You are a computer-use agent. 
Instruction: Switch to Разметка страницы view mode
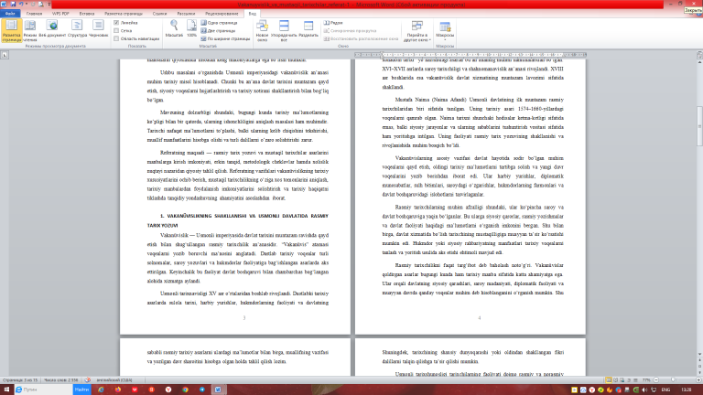point(11,30)
